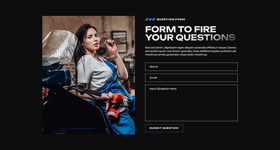Click the orange turn signal on motorcycle
The height and width of the screenshot is (150, 280).
[x=45, y=93]
